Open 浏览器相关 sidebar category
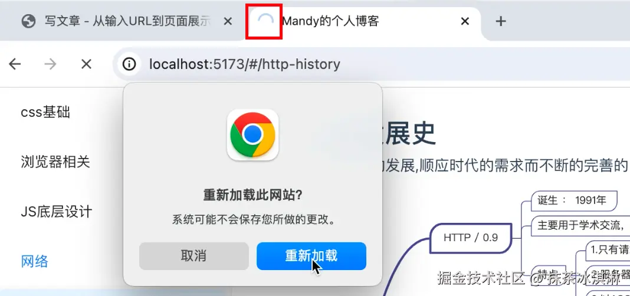The height and width of the screenshot is (296, 630). [55, 162]
